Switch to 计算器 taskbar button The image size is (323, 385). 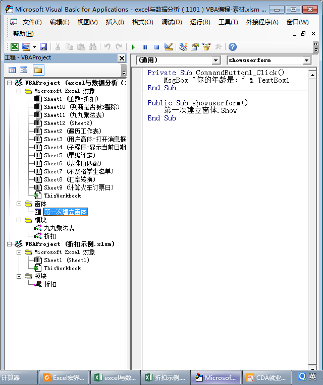pos(19,377)
